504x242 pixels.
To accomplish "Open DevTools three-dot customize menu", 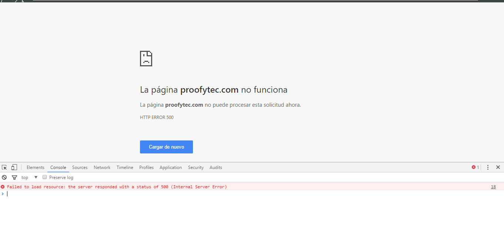I will click(488, 168).
